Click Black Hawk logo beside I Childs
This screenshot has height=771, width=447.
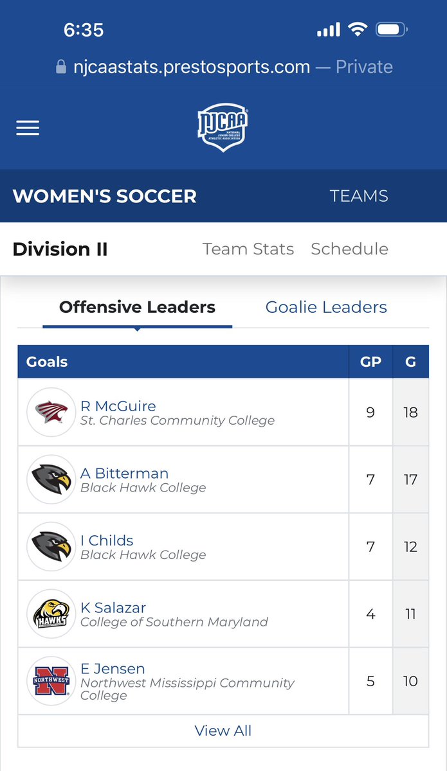pos(51,547)
